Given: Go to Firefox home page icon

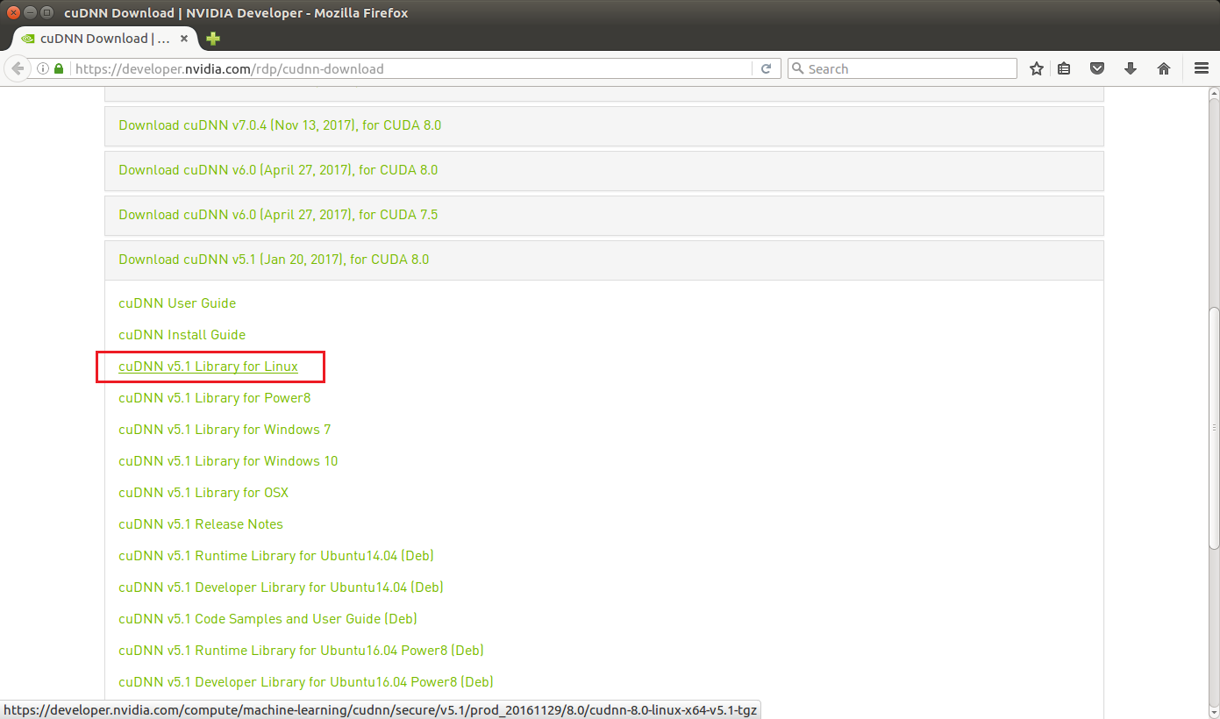Looking at the screenshot, I should (1164, 68).
